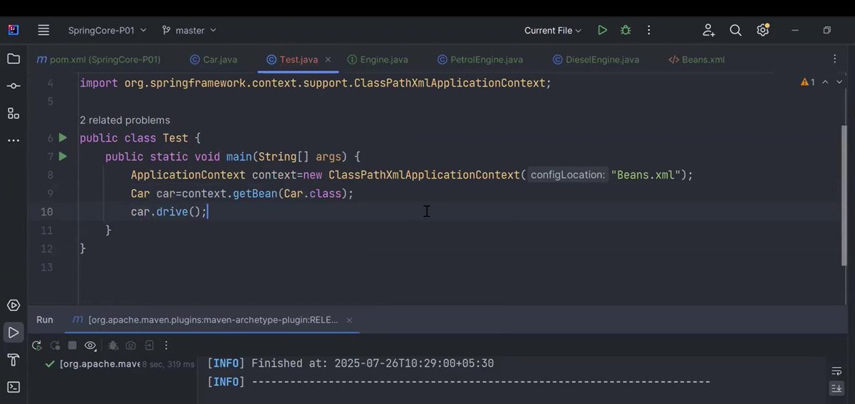Click the stop process square button
This screenshot has height=404, width=855.
[x=72, y=346]
